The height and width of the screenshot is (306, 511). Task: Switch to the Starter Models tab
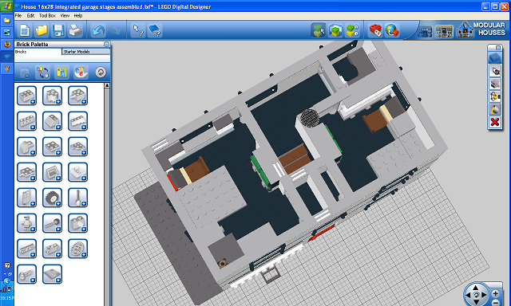86,52
